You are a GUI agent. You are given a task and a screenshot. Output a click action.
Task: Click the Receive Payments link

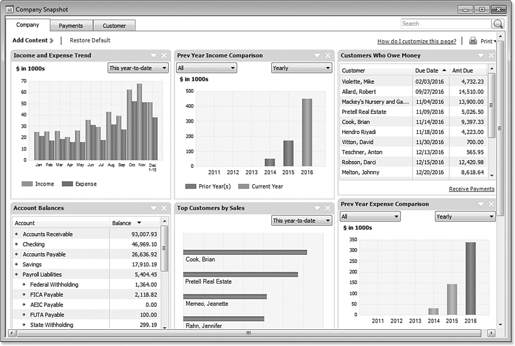tap(472, 189)
